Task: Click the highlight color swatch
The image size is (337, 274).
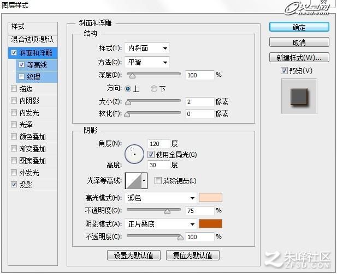Action: [210, 197]
